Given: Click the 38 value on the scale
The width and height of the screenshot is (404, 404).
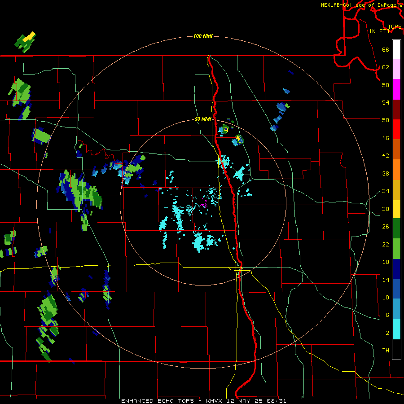Looking at the screenshot, I should (386, 173).
